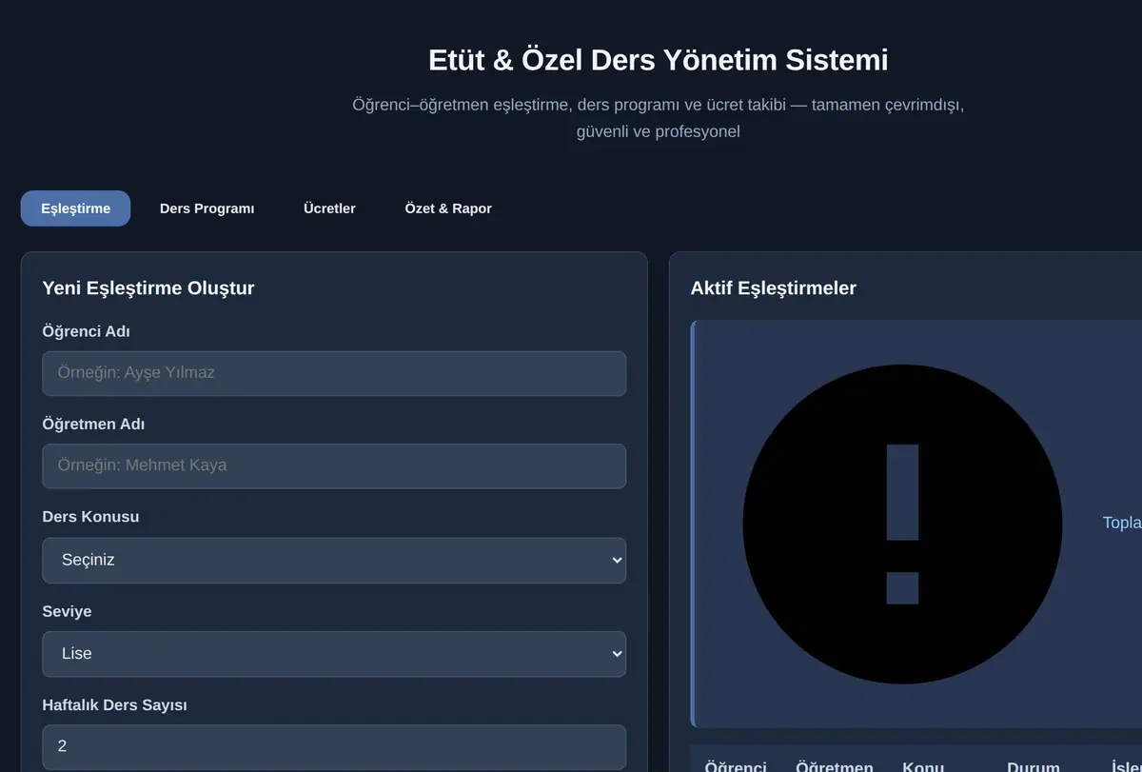Click the Etüt & Özel Ders Yönetim Sistemi title
This screenshot has width=1142, height=772.
click(659, 59)
